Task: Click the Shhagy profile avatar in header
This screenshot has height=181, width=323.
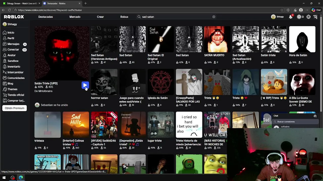Action: pos(273,17)
